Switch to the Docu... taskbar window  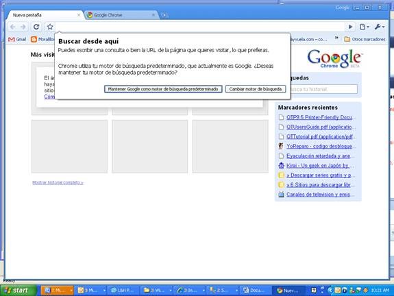[255, 291]
